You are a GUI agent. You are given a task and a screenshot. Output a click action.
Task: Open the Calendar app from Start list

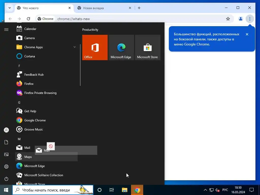pyautogui.click(x=46, y=29)
